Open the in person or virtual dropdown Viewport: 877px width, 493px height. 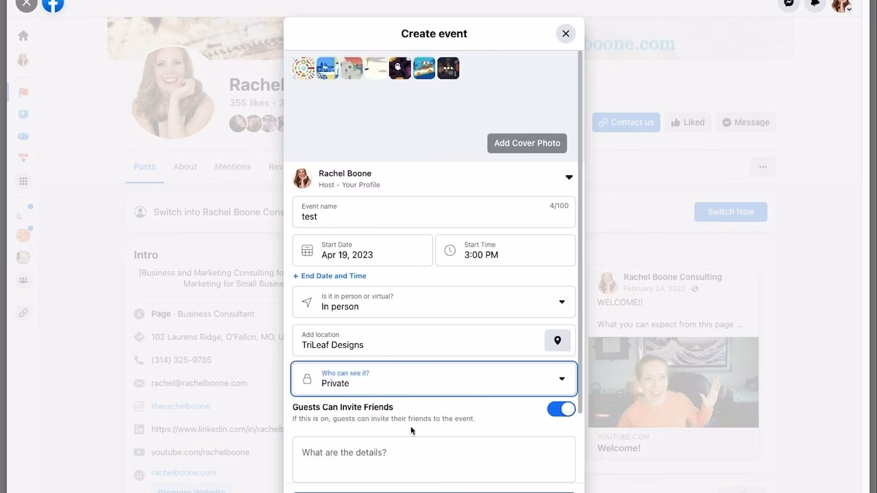tap(434, 302)
